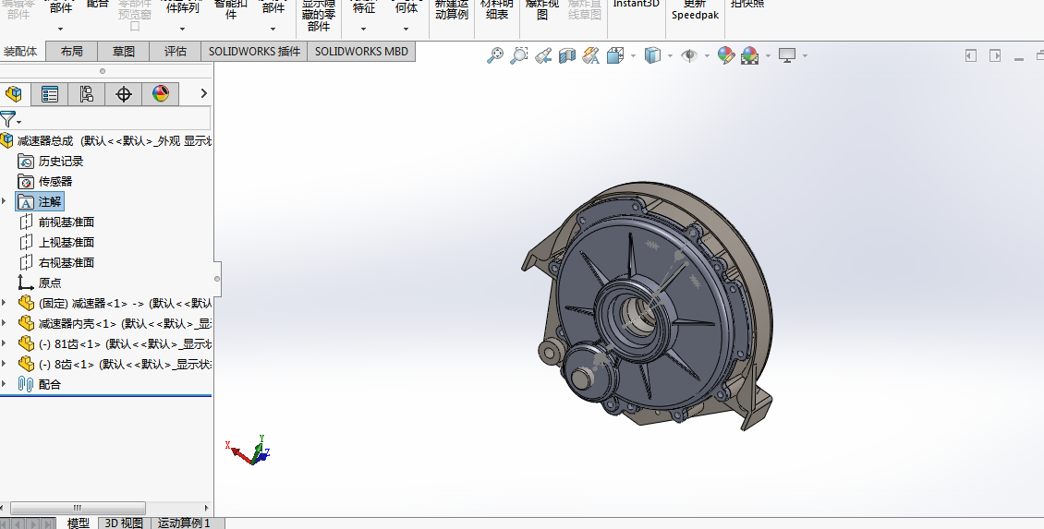
Task: Open the ConfigurationManager panel tab
Action: [x=87, y=94]
